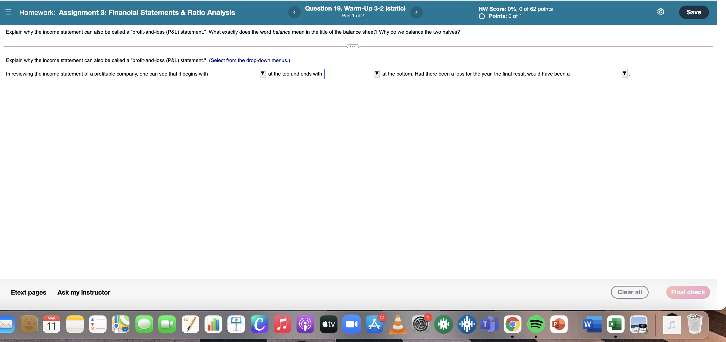Open Microsoft Teams from the dock
726x342 pixels.
click(490, 324)
